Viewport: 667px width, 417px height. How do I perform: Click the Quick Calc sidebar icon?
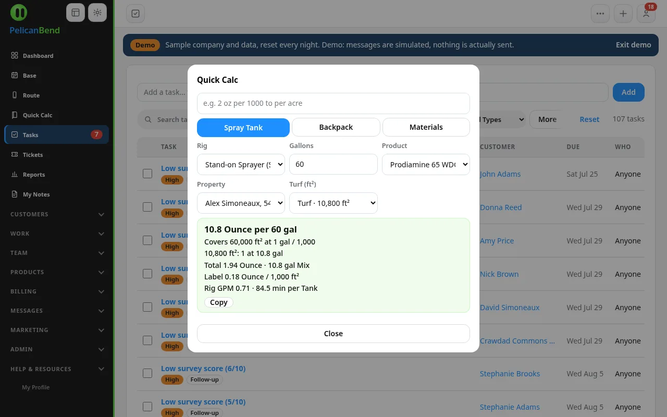pyautogui.click(x=15, y=115)
